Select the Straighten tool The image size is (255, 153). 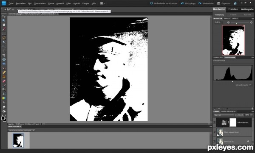pyautogui.click(x=4, y=64)
